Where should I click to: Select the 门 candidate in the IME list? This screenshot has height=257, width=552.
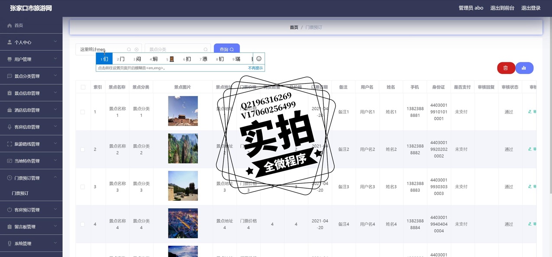click(x=121, y=59)
